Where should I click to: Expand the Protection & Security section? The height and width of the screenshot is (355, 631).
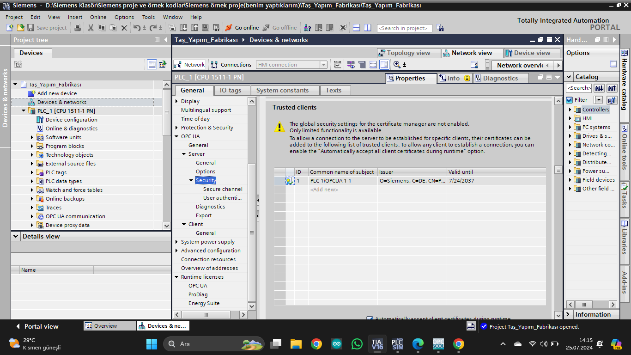pos(176,128)
